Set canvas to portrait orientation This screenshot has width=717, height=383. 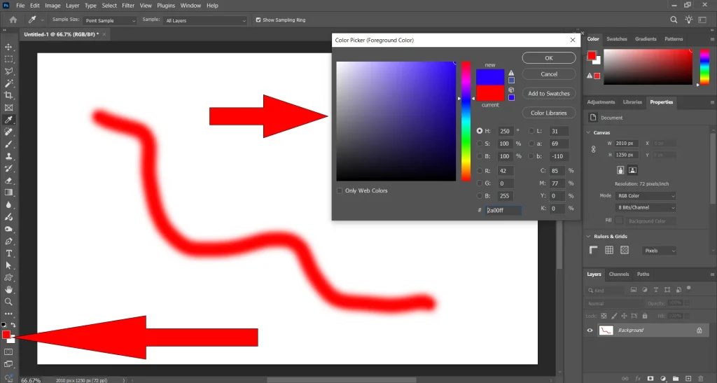pyautogui.click(x=620, y=170)
